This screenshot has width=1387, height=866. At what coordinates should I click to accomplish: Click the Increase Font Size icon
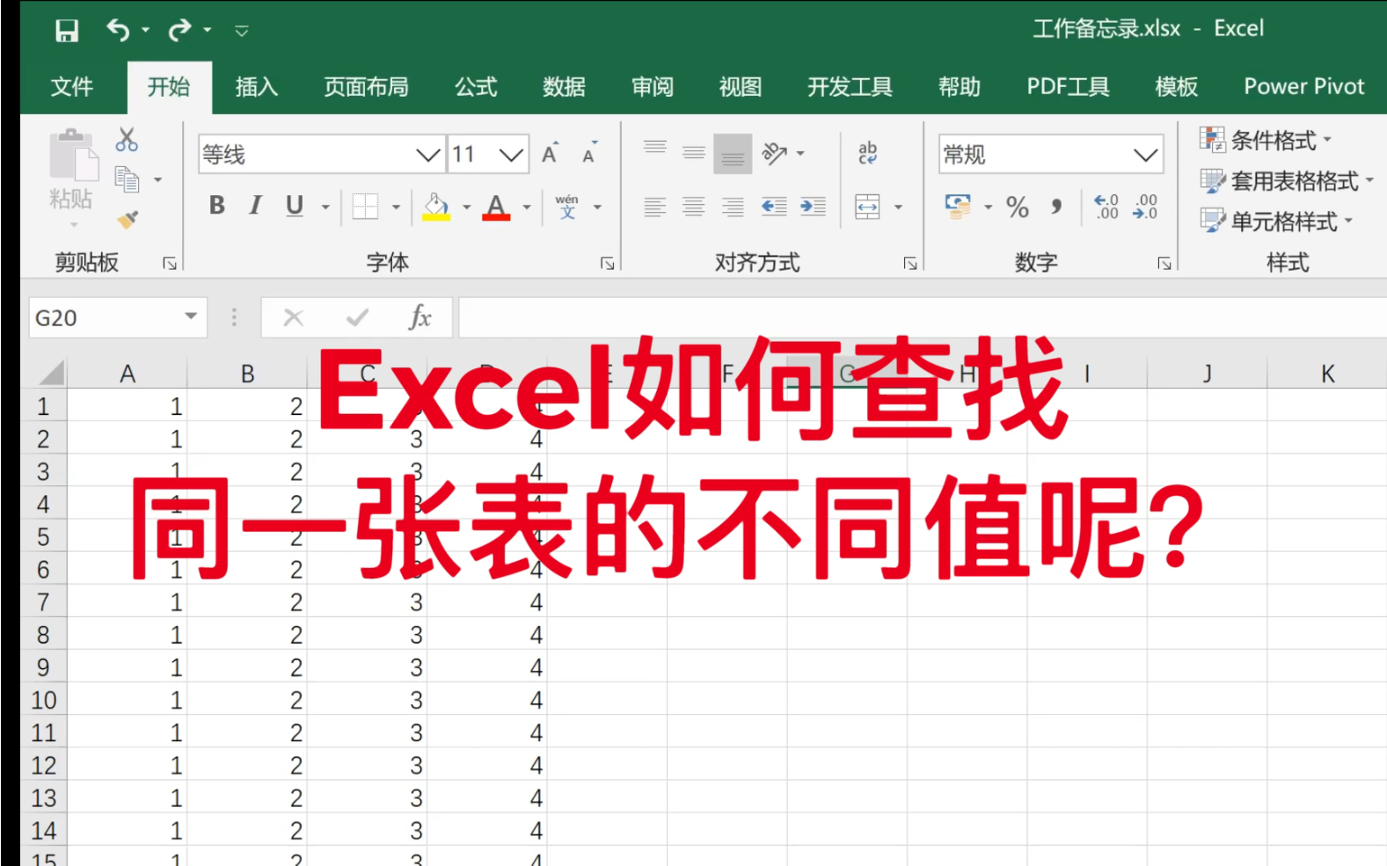551,153
